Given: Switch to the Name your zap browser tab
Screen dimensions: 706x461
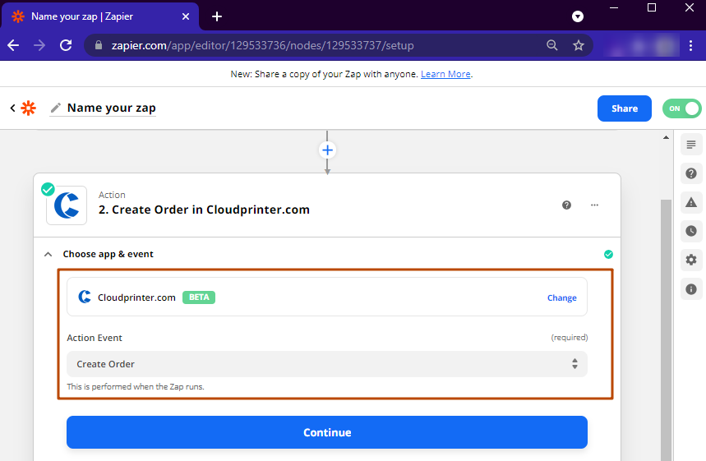Looking at the screenshot, I should [x=100, y=16].
